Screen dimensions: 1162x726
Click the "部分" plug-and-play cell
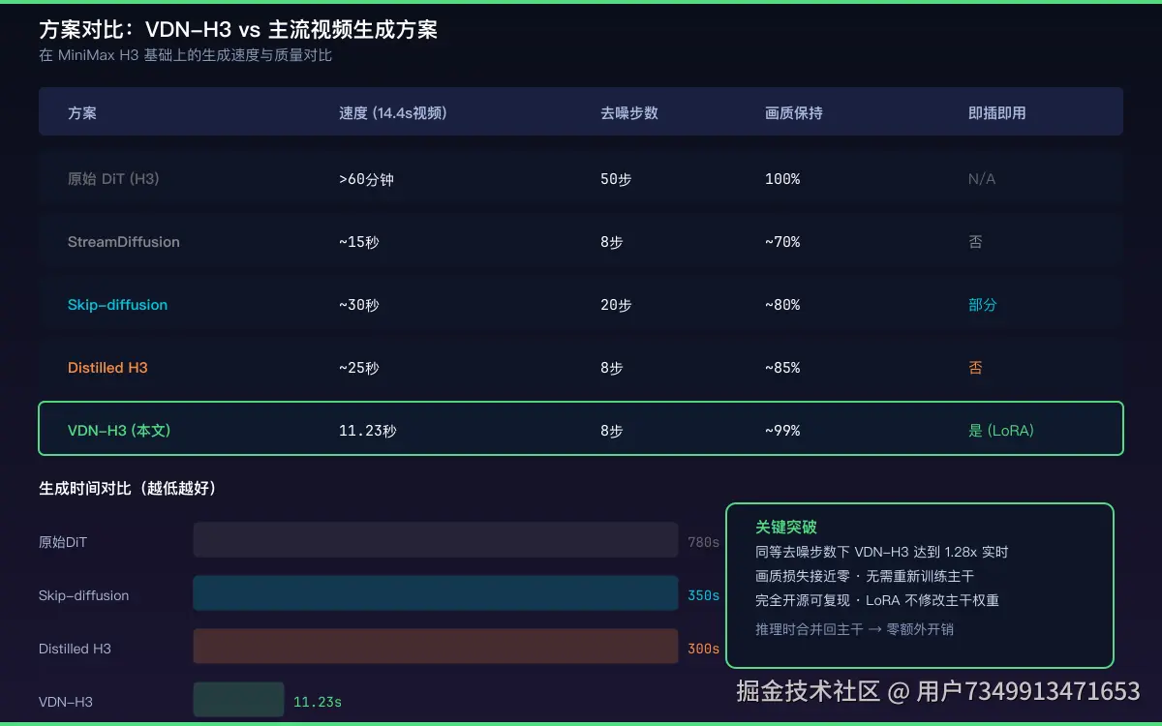(x=983, y=305)
